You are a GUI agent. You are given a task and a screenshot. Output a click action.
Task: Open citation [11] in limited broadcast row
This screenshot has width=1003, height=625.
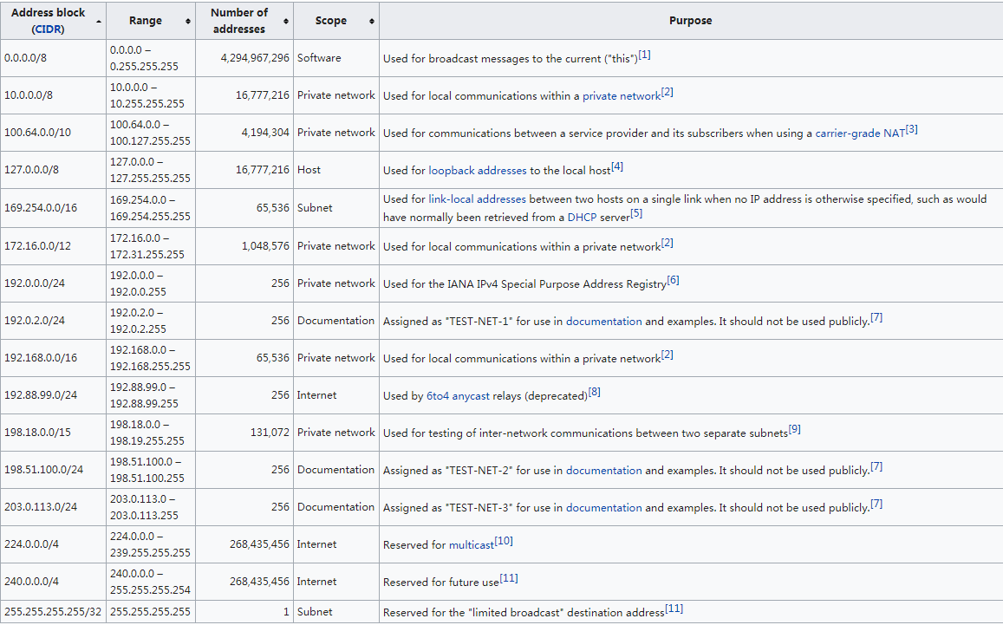tap(674, 609)
